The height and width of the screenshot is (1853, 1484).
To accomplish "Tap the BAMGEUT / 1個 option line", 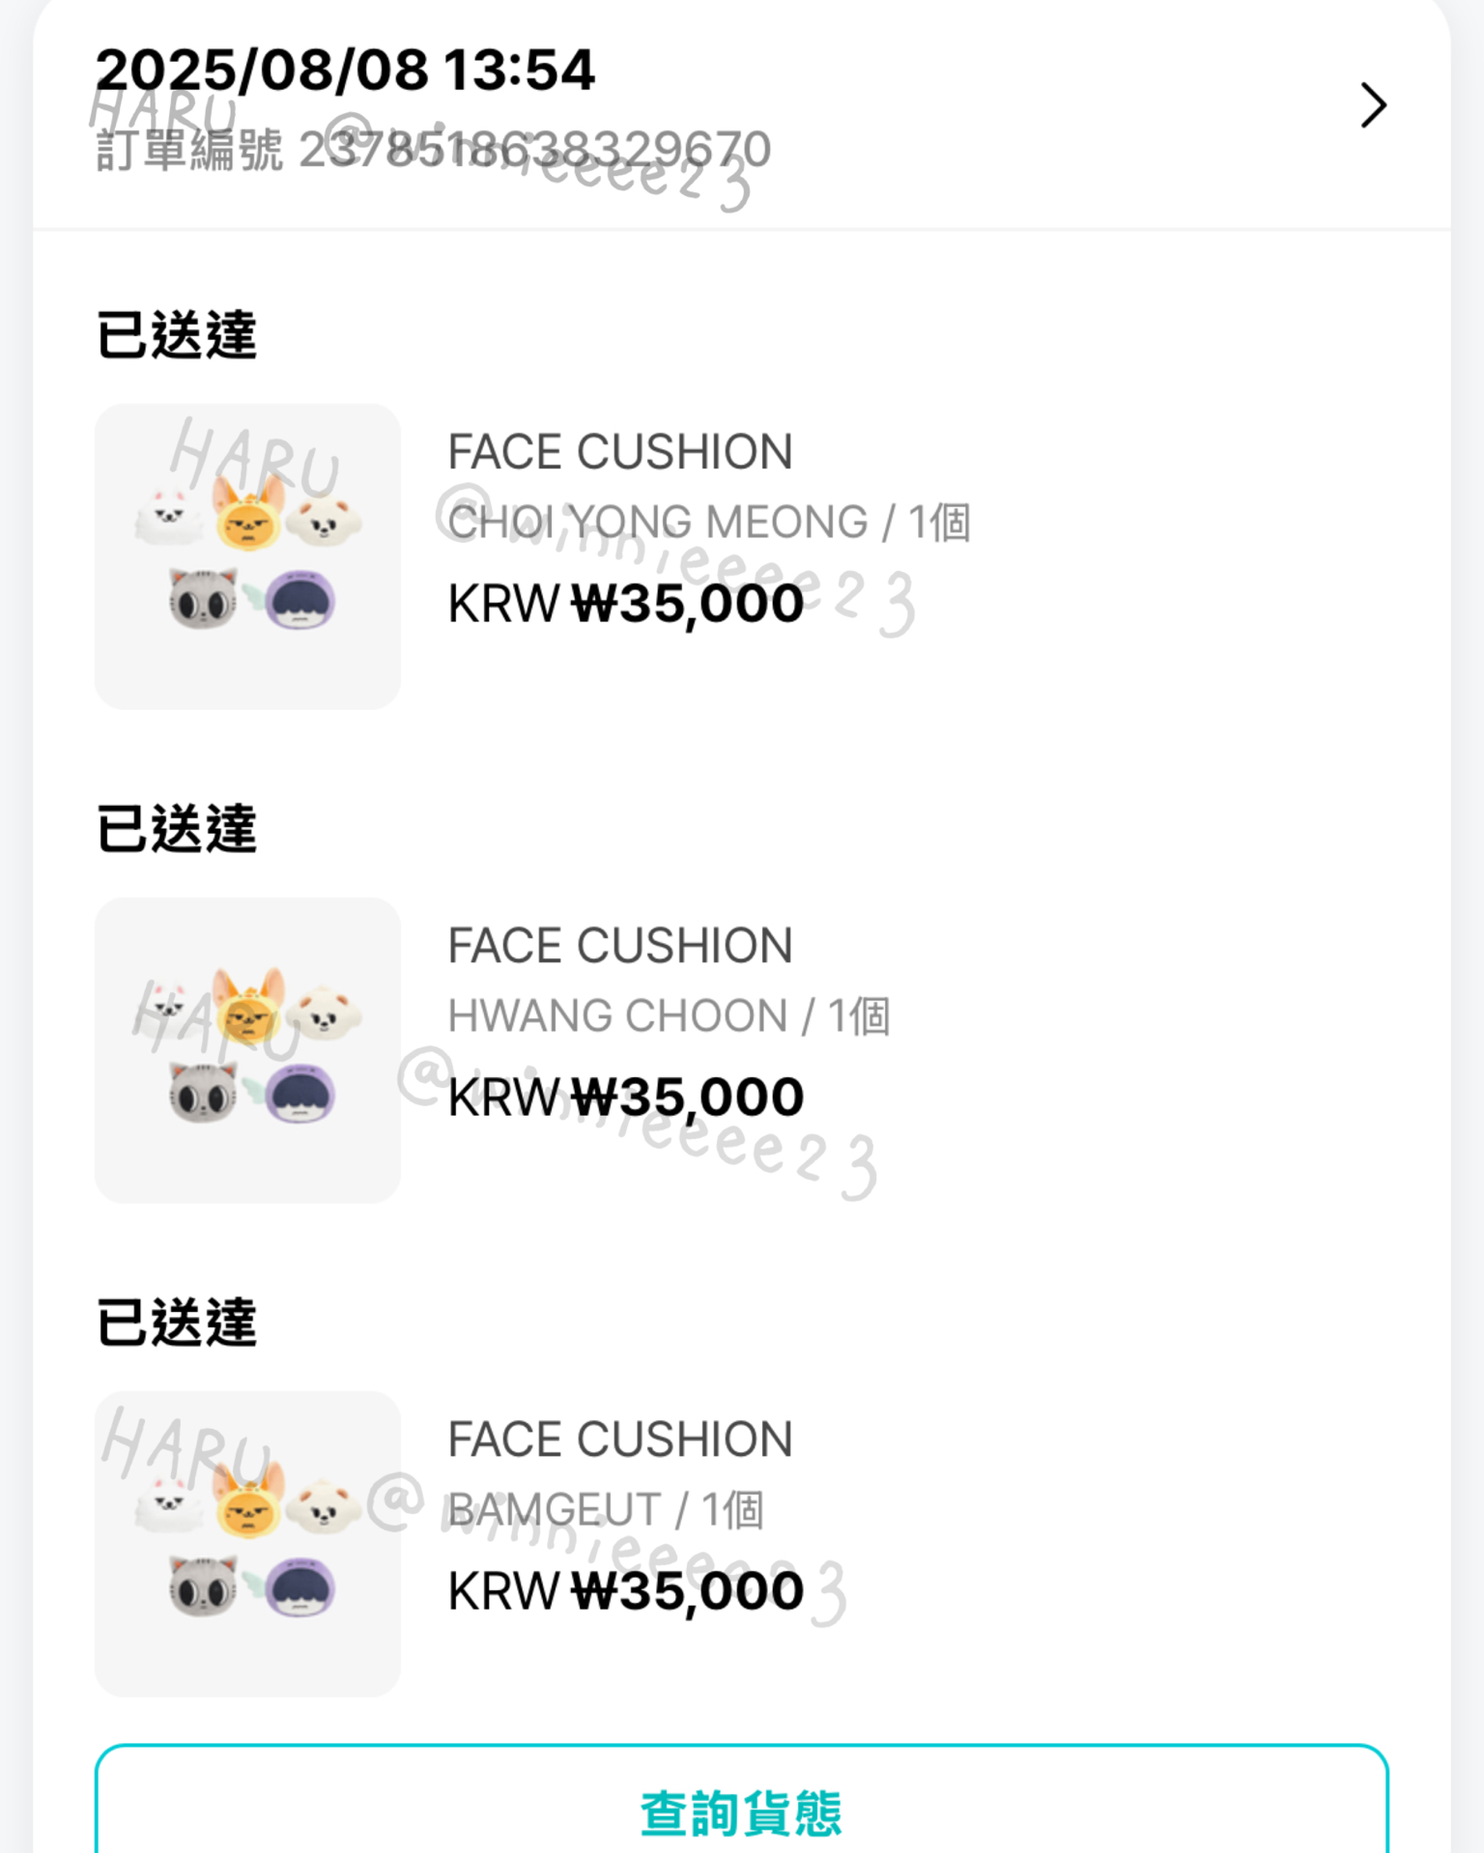I will click(606, 1510).
